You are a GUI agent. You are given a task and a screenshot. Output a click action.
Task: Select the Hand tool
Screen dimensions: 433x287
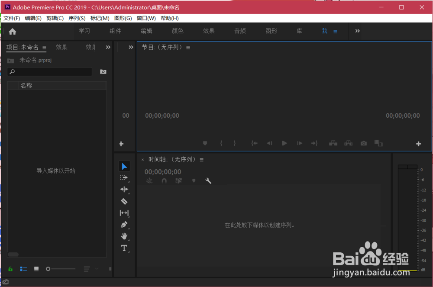tap(124, 236)
